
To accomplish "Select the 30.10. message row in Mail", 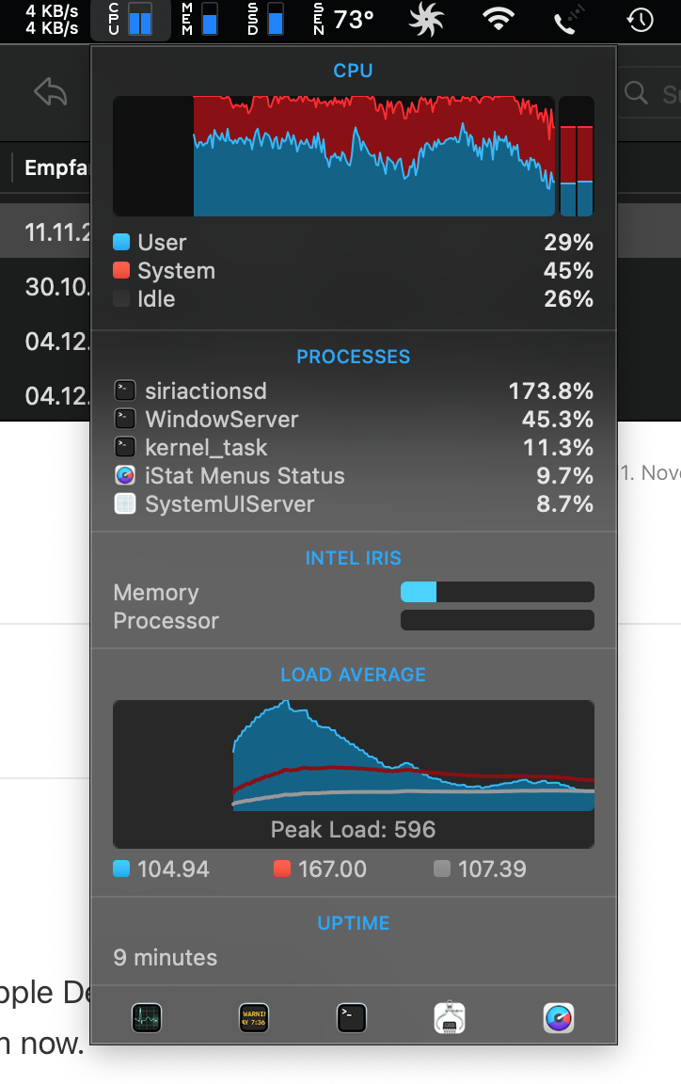I will [45, 285].
